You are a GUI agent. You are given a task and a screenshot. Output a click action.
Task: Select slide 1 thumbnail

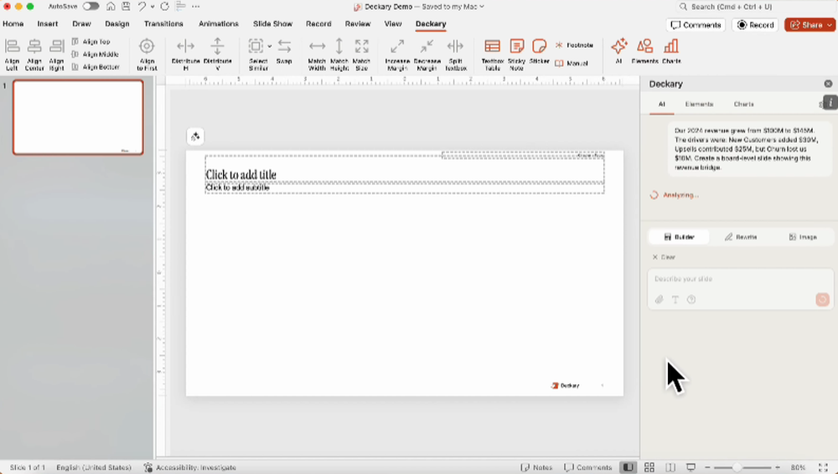pyautogui.click(x=78, y=117)
